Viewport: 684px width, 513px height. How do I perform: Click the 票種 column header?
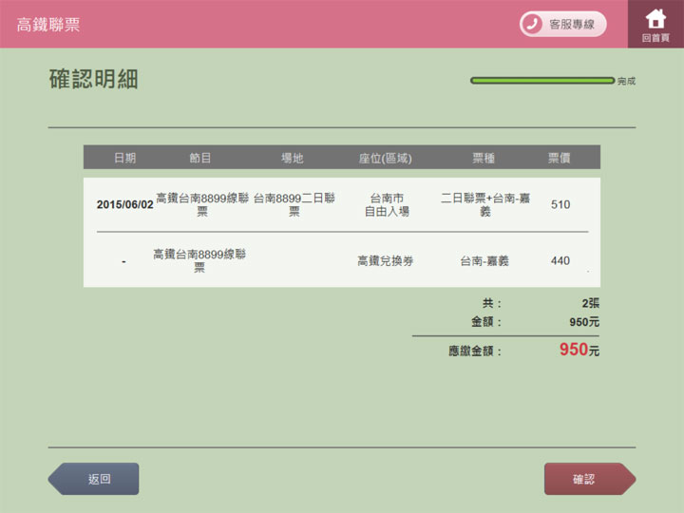[x=484, y=158]
